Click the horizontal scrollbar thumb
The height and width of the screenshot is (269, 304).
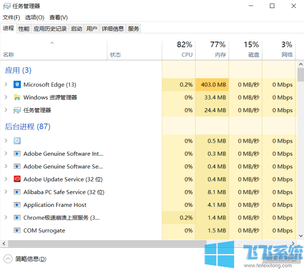[x=107, y=243]
